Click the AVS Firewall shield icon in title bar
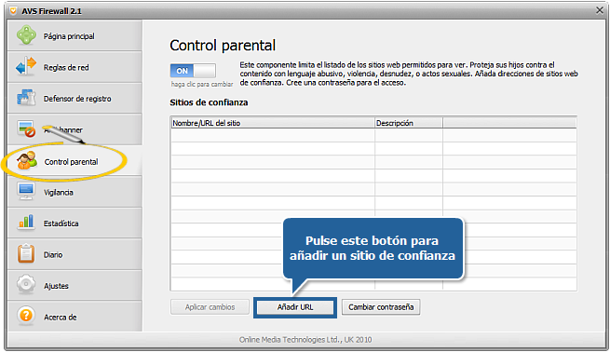Viewport: 610px width, 352px height. 13,11
